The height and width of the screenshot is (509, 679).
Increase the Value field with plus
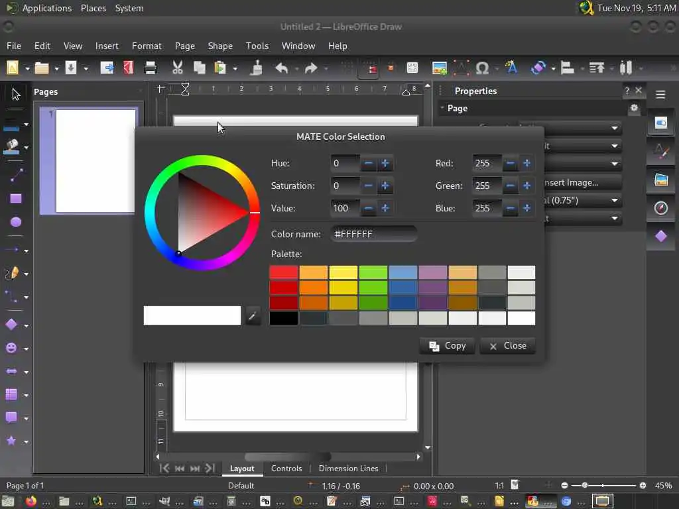point(385,208)
